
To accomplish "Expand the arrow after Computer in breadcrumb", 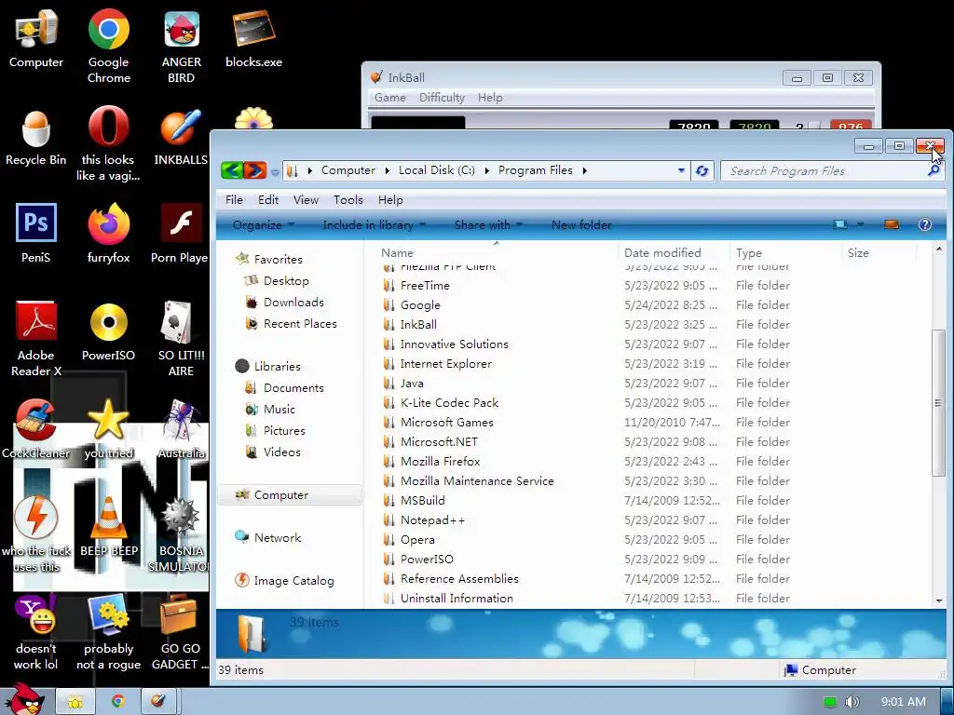I will 387,171.
